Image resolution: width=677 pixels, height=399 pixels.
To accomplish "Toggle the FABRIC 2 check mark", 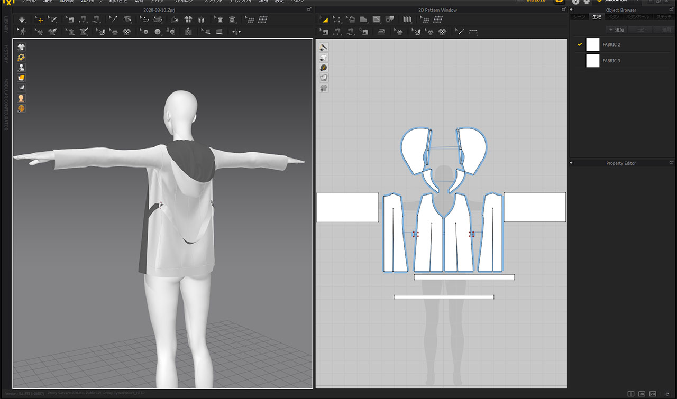I will (580, 44).
